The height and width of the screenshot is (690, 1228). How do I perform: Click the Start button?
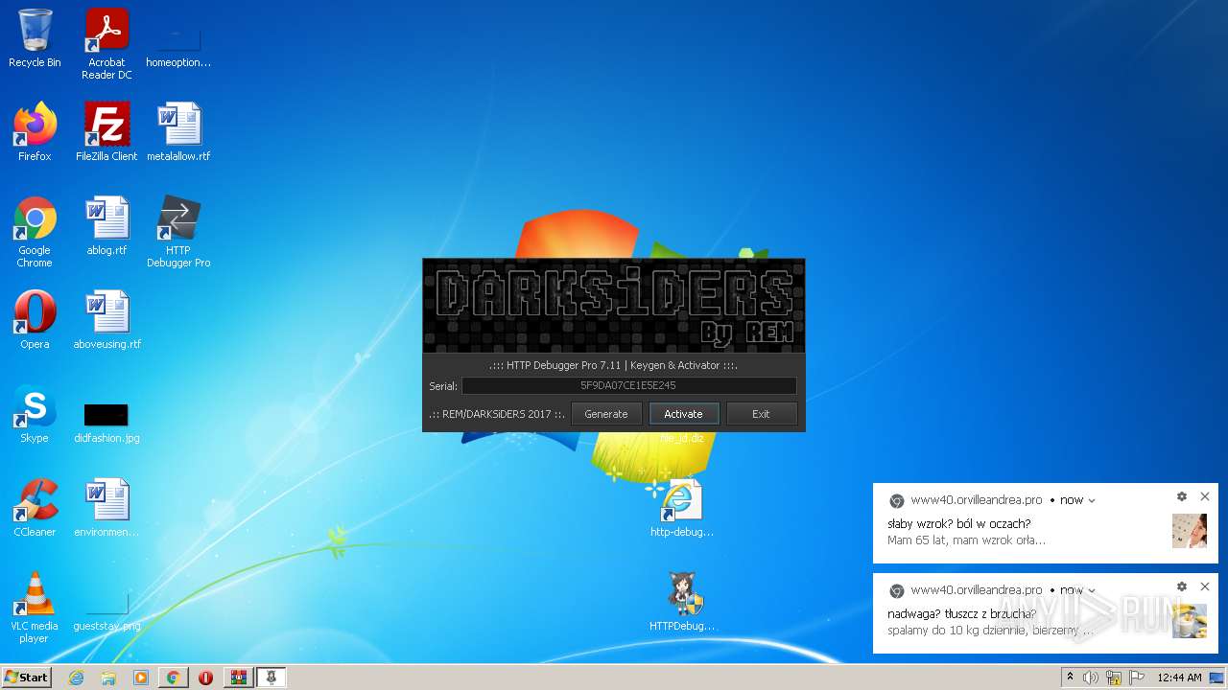click(26, 678)
